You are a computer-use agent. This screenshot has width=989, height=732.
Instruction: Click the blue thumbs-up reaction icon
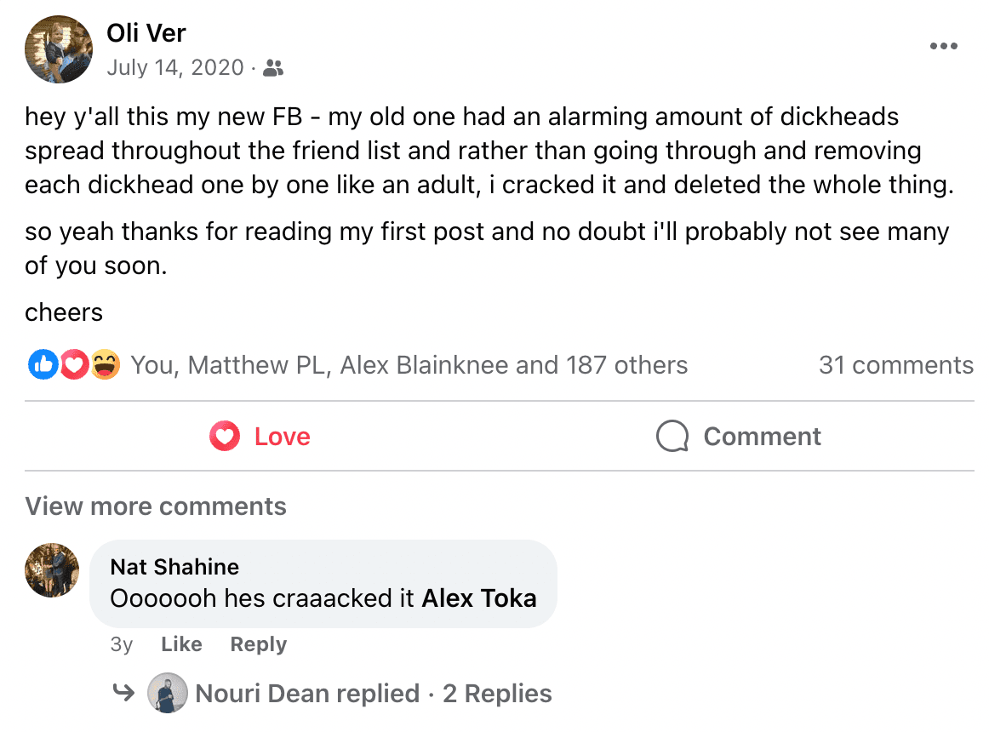pyautogui.click(x=43, y=365)
